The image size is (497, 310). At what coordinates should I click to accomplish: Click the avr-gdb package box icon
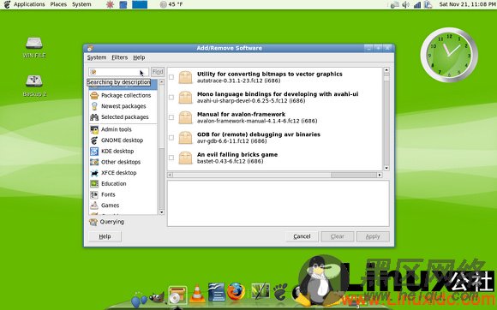(185, 138)
